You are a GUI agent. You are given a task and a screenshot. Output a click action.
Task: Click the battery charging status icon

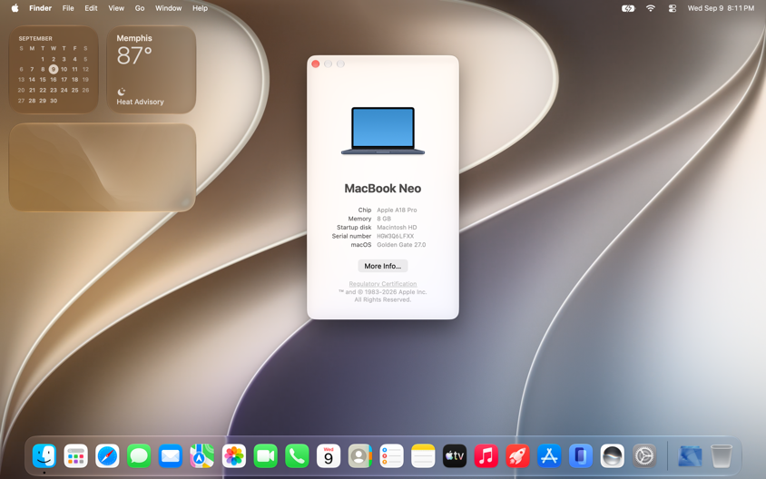click(x=628, y=8)
